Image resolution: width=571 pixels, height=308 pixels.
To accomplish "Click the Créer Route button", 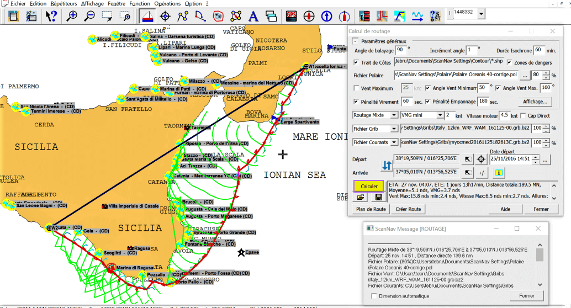I will (x=408, y=209).
